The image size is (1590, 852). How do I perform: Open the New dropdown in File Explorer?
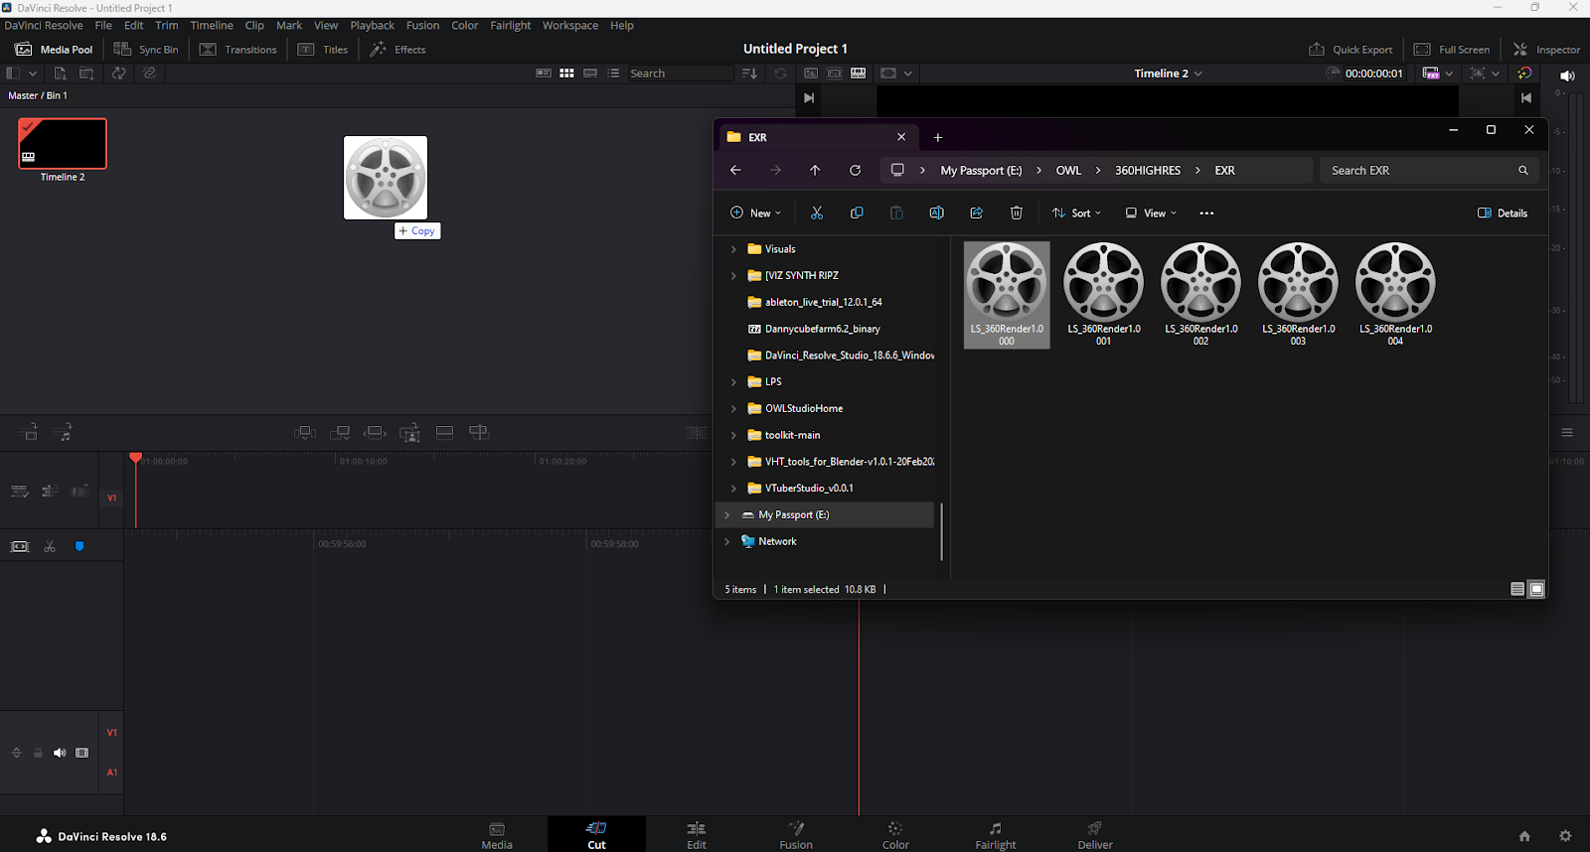[755, 213]
